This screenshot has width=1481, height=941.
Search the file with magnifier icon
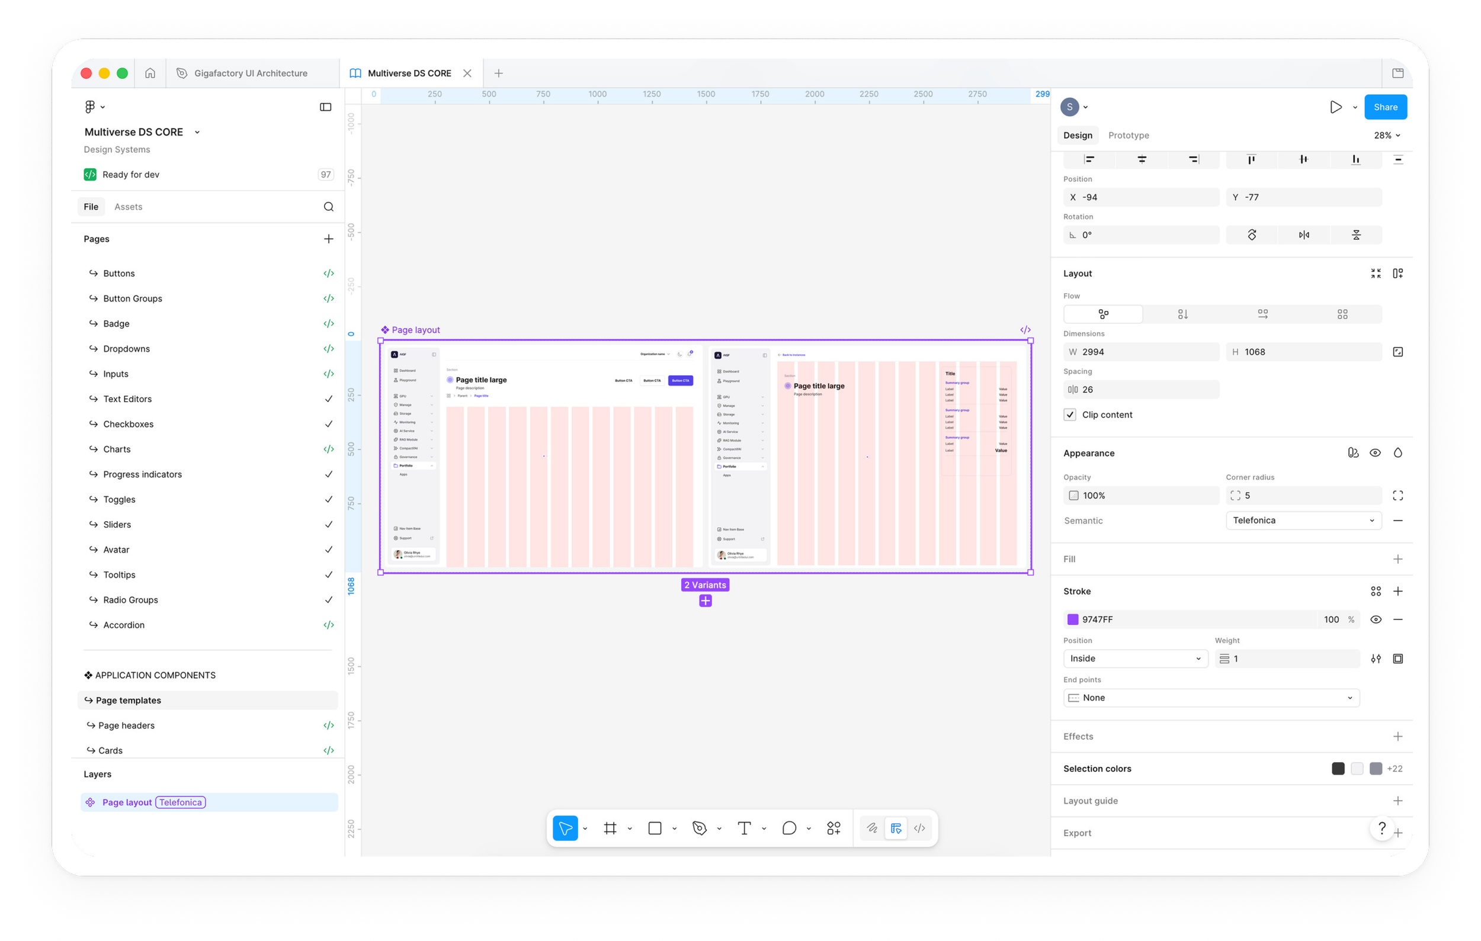pyautogui.click(x=328, y=207)
